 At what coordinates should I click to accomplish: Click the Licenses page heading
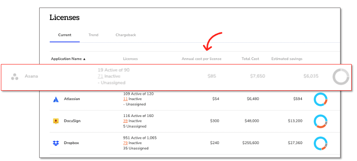65,17
